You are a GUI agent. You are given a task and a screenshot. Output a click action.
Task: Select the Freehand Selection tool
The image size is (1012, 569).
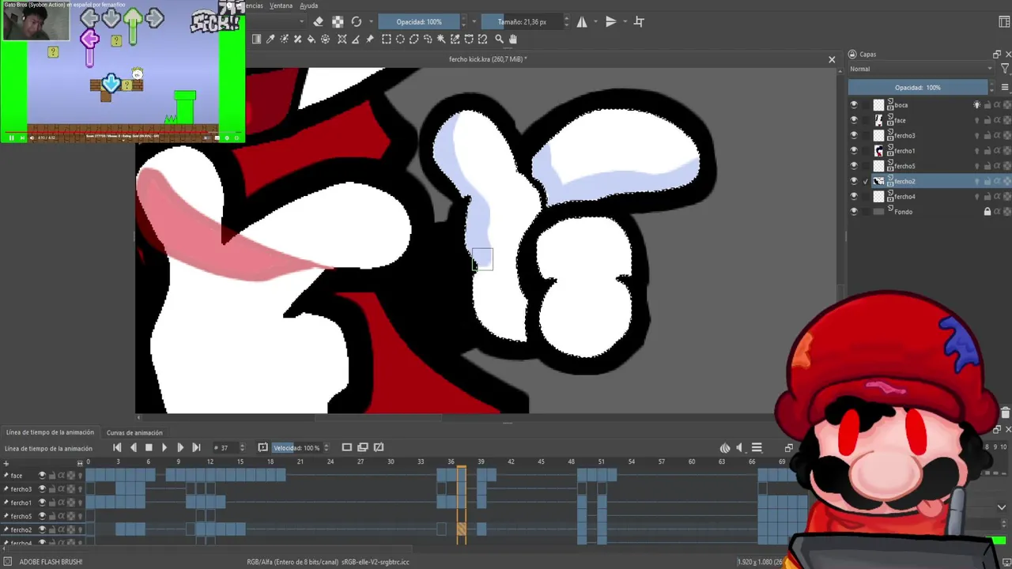click(428, 39)
